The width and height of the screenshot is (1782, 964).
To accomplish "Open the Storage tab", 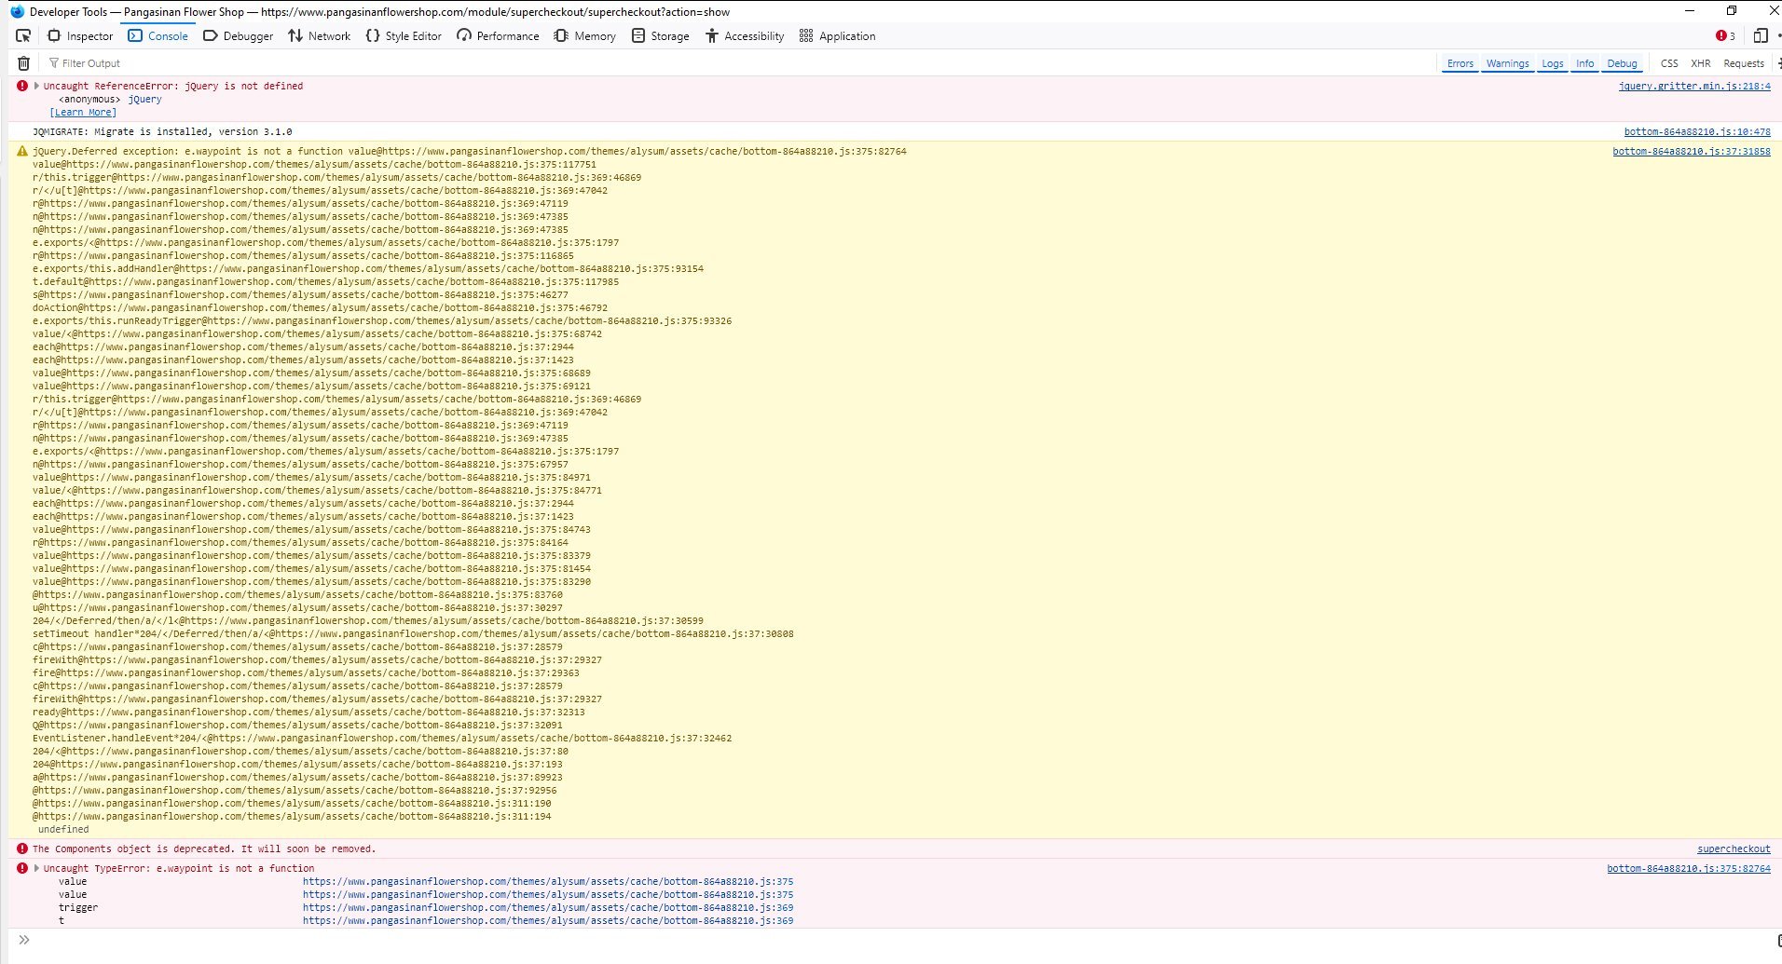I will click(x=661, y=35).
